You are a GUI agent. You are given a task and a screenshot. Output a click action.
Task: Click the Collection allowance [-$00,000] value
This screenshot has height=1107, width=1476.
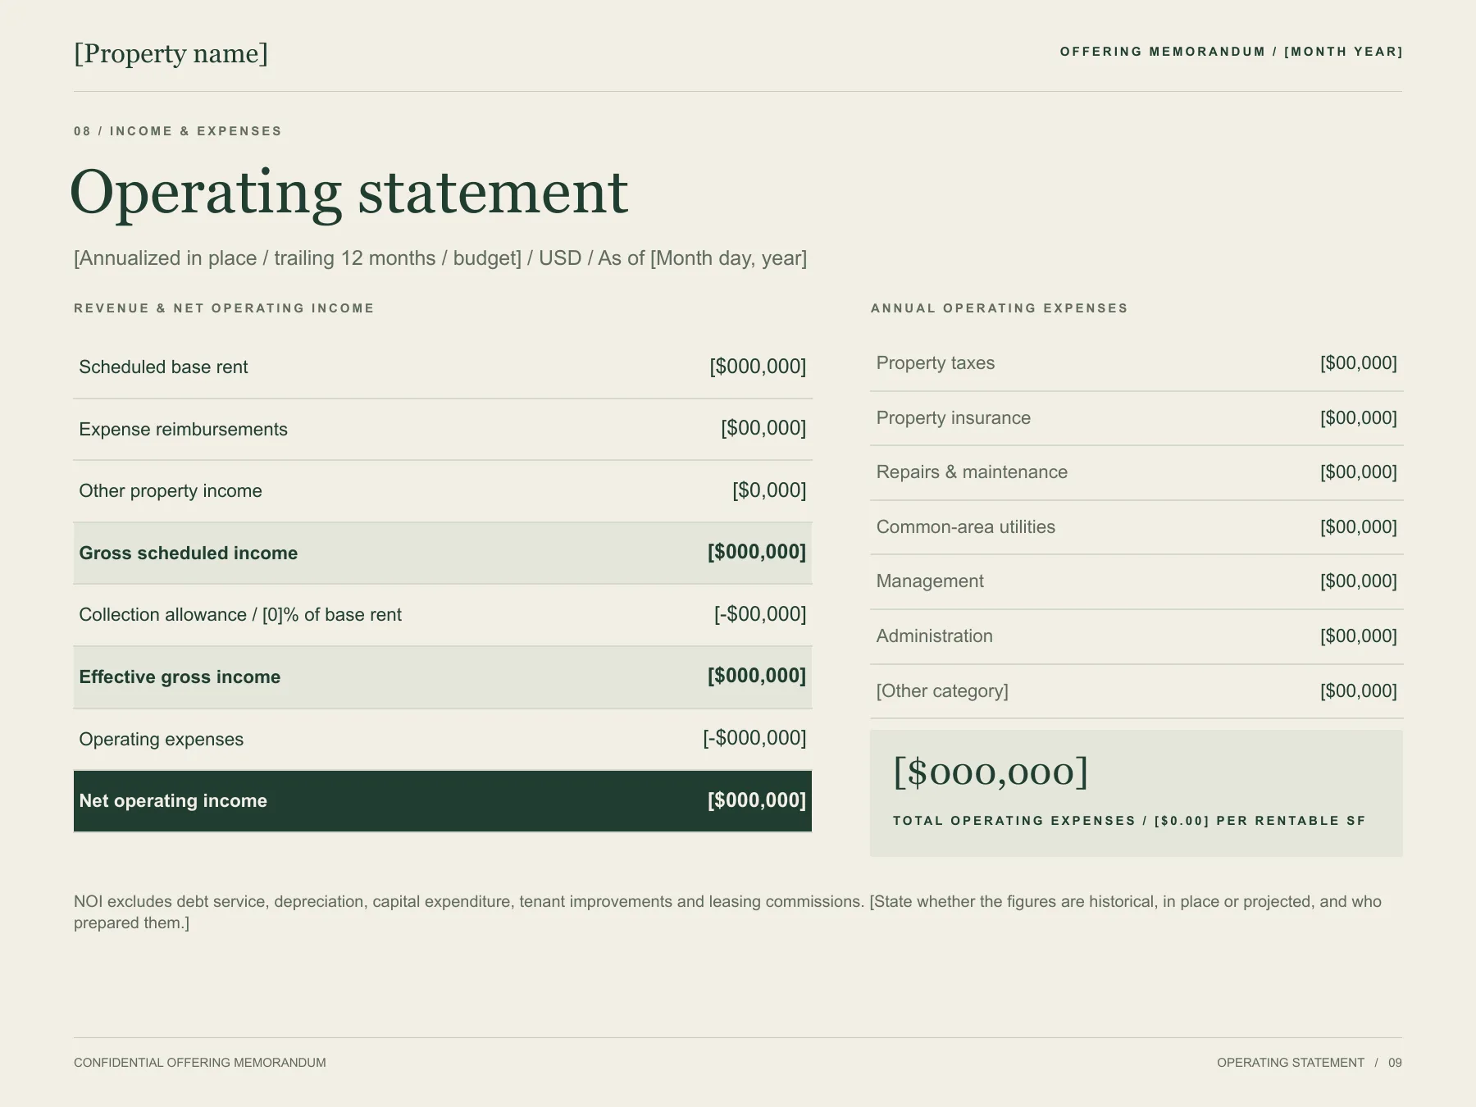[x=760, y=614]
